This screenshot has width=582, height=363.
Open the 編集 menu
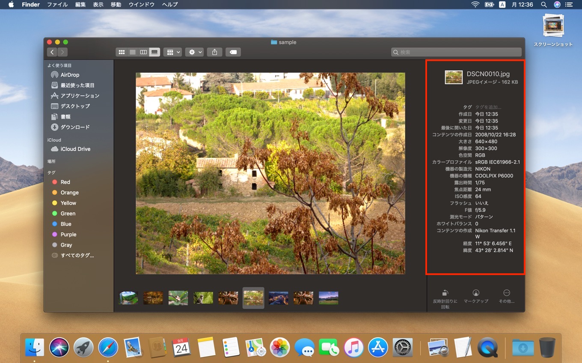pyautogui.click(x=80, y=4)
